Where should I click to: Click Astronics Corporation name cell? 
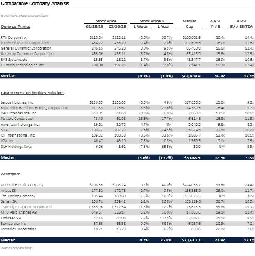tap(18, 229)
